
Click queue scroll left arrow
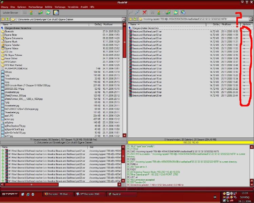pos(2,184)
